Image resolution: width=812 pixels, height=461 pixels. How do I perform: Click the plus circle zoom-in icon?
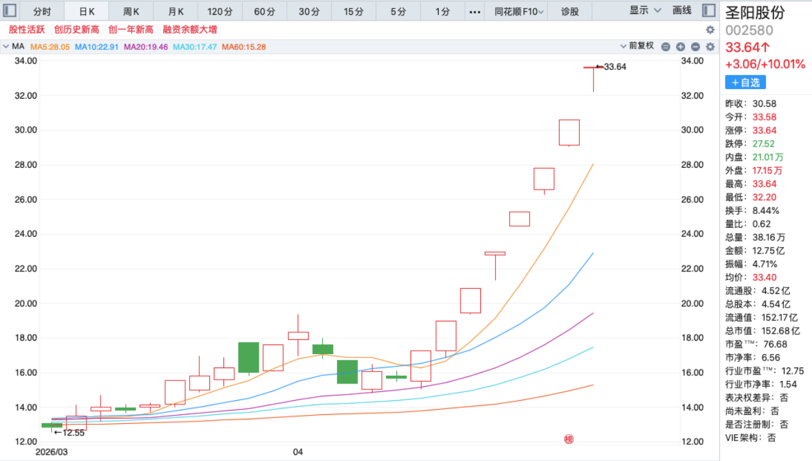coord(695,47)
